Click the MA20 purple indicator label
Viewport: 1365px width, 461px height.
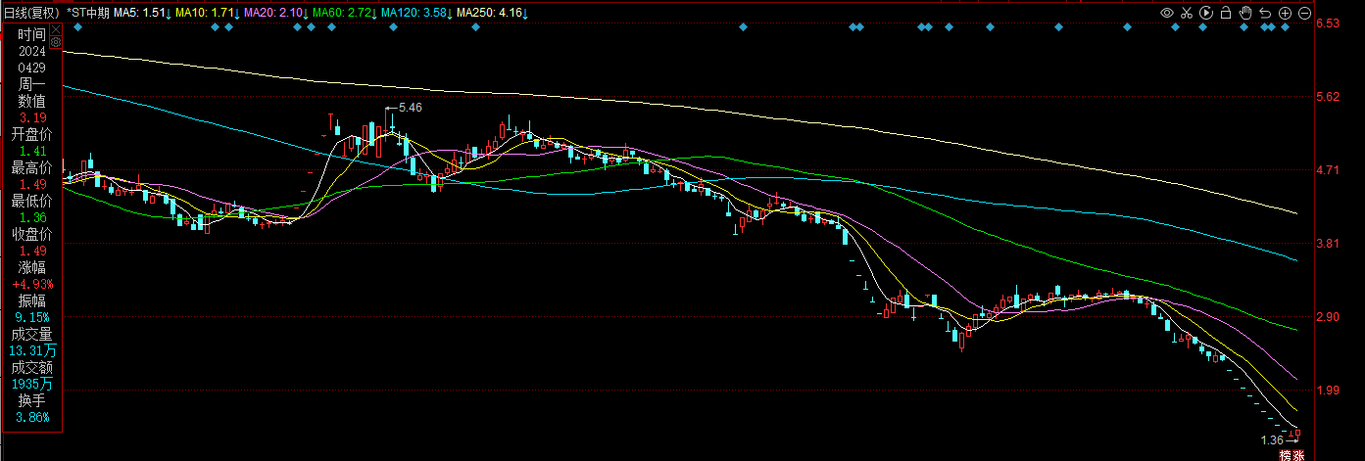tap(275, 13)
